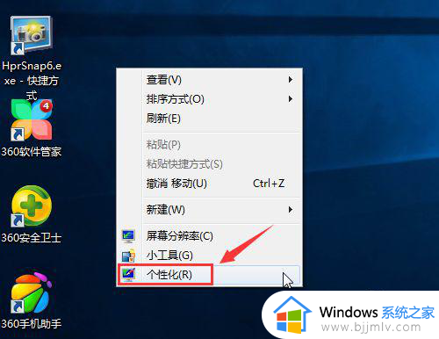The height and width of the screenshot is (339, 439).
Task: Choose 个性化(R) in the context menu
Action: click(x=209, y=275)
